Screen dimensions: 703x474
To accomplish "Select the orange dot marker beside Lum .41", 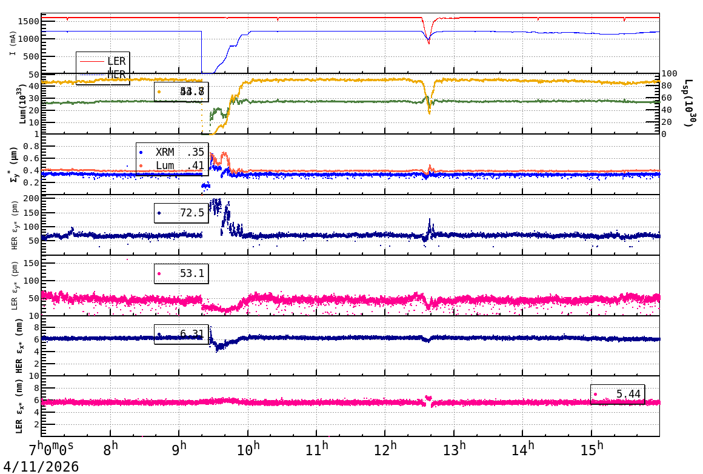I will (141, 166).
